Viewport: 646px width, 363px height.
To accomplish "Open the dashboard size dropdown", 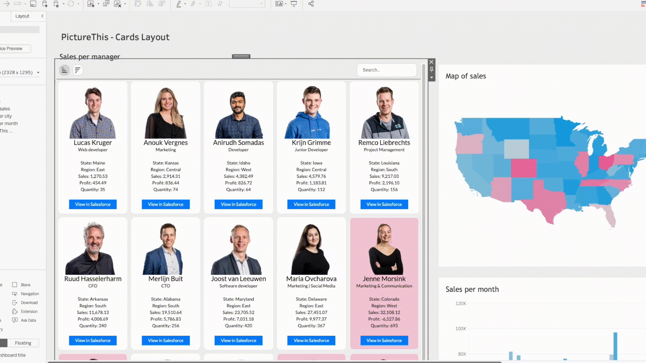I will coord(38,73).
